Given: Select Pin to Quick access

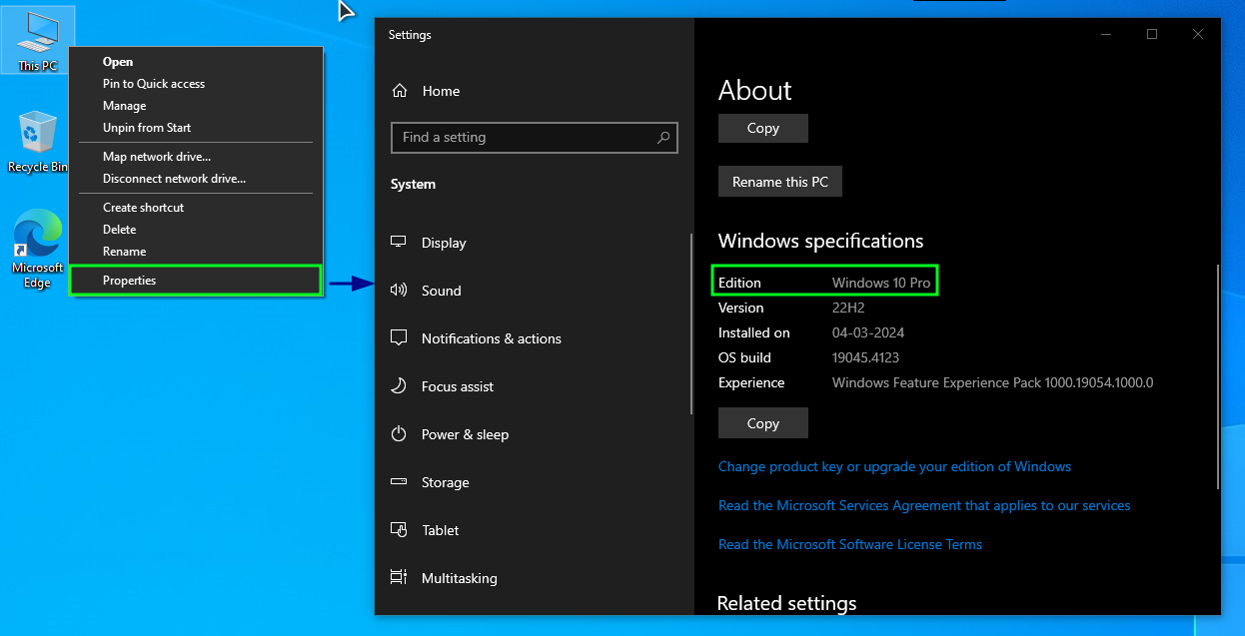Looking at the screenshot, I should [196, 84].
